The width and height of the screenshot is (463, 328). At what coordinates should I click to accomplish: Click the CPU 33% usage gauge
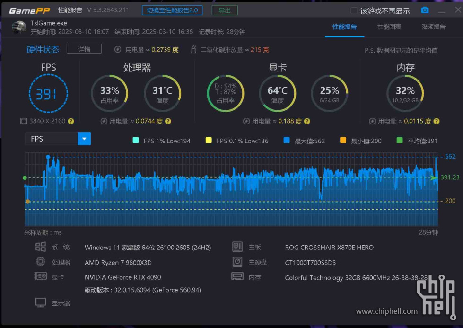click(110, 93)
